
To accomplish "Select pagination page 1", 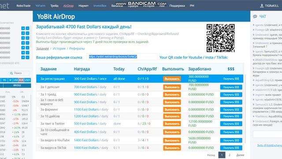I will [x=222, y=155].
